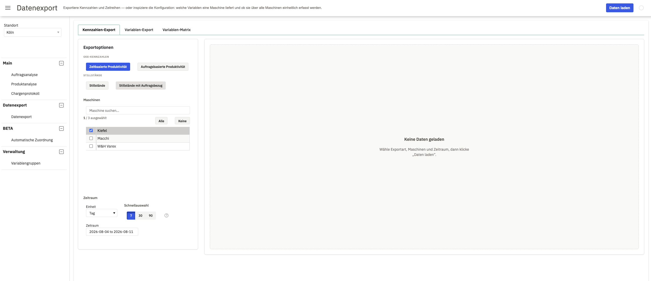Image resolution: width=651 pixels, height=281 pixels.
Task: Collapse the BETA section
Action: pos(61,128)
